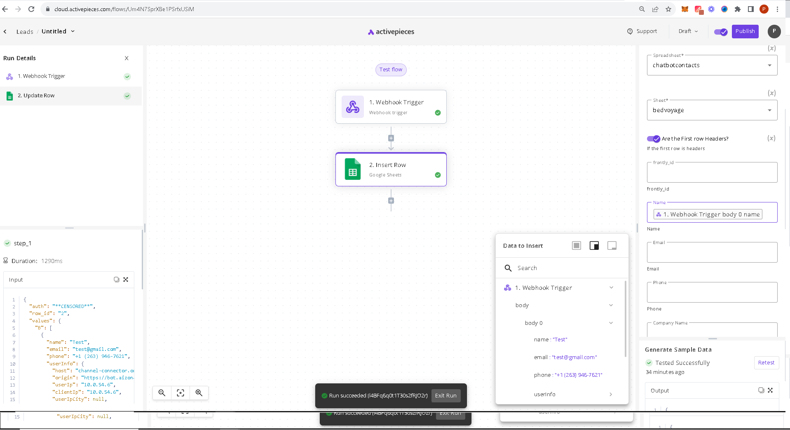The height and width of the screenshot is (430, 790).
Task: Click the Search box in Data to Insert
Action: click(562, 268)
